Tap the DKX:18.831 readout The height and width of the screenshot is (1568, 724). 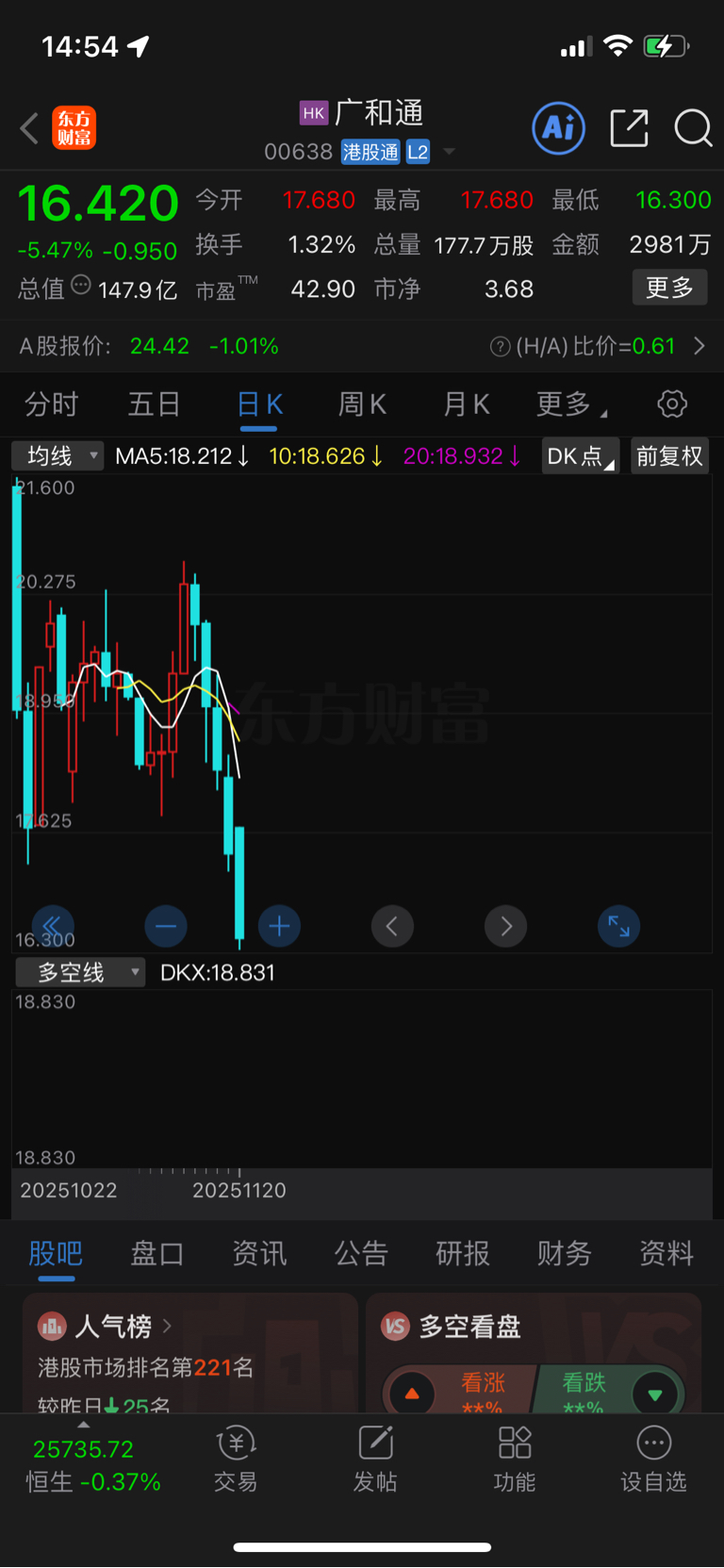coord(218,973)
